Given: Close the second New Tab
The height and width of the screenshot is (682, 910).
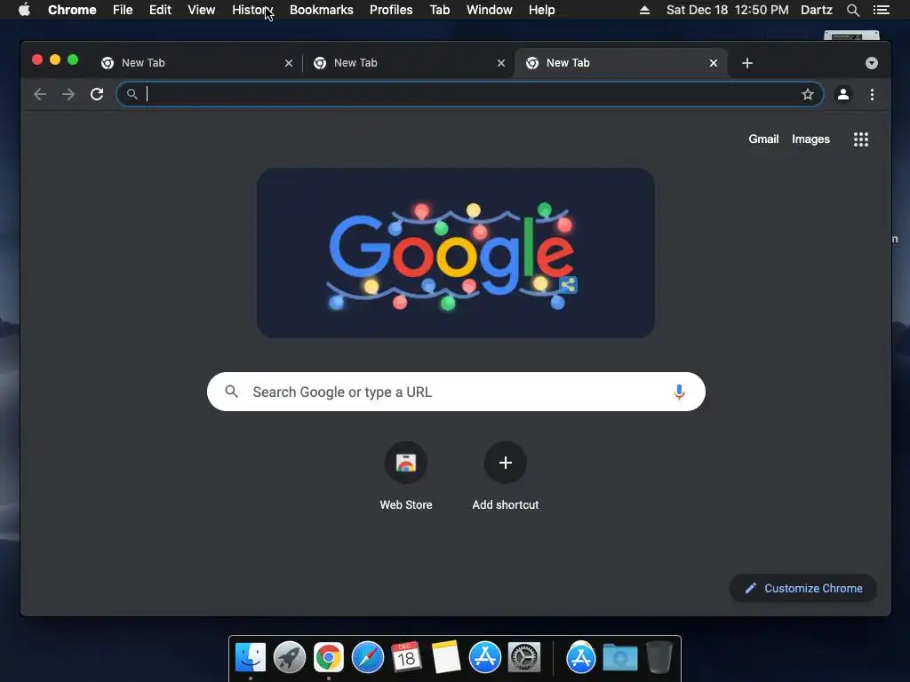Looking at the screenshot, I should coord(501,63).
